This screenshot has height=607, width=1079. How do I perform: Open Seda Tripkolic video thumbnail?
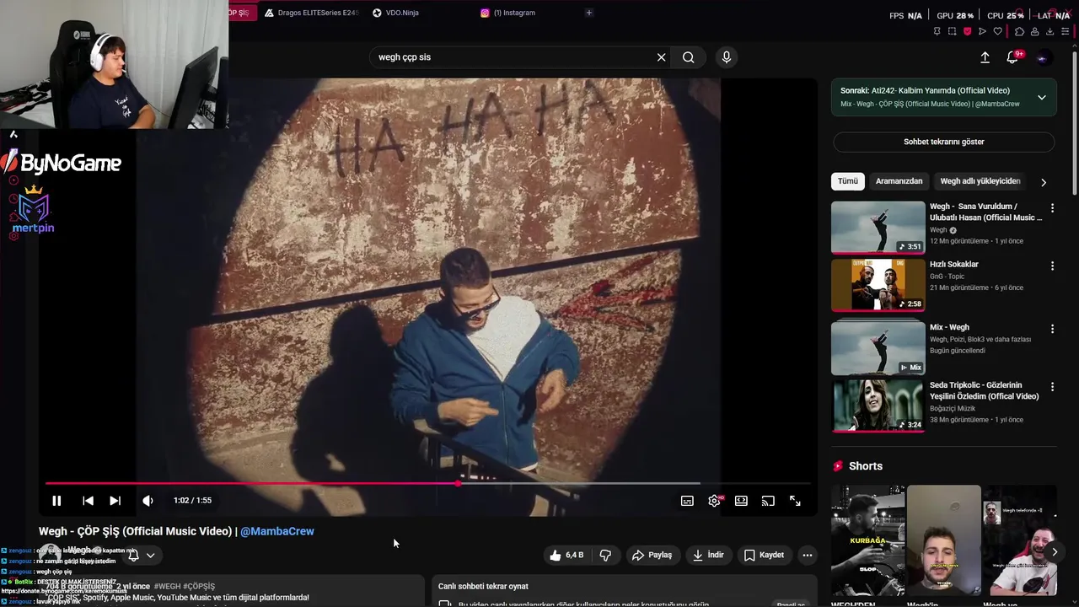(x=878, y=406)
